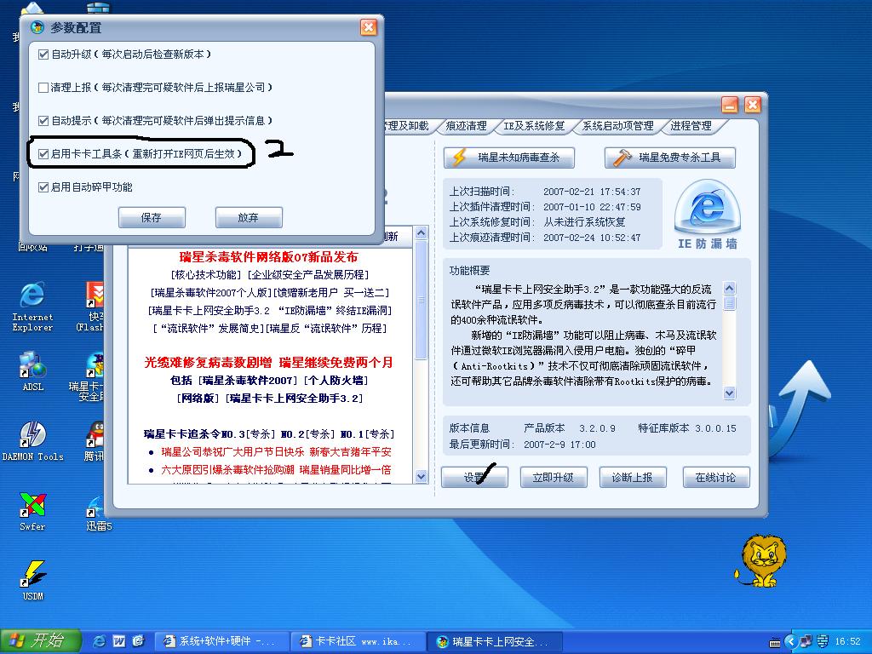Launch IE from quick launch bar
The image size is (872, 654).
[x=100, y=641]
